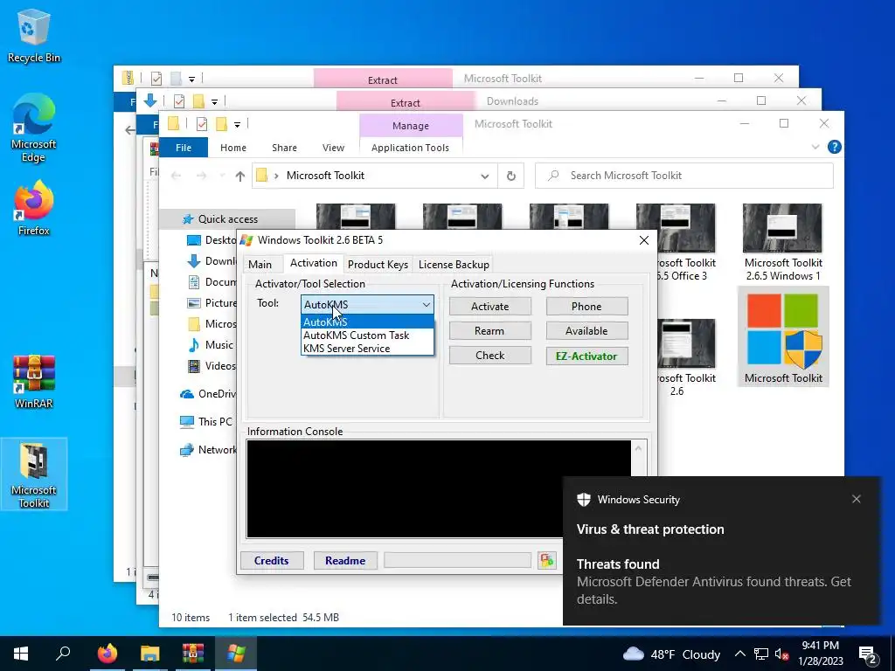Choose KMS Server Service option
Viewport: 895px width, 671px height.
(367, 349)
